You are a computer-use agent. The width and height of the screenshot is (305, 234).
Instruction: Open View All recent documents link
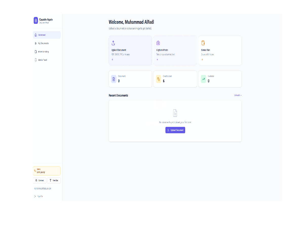click(x=238, y=95)
